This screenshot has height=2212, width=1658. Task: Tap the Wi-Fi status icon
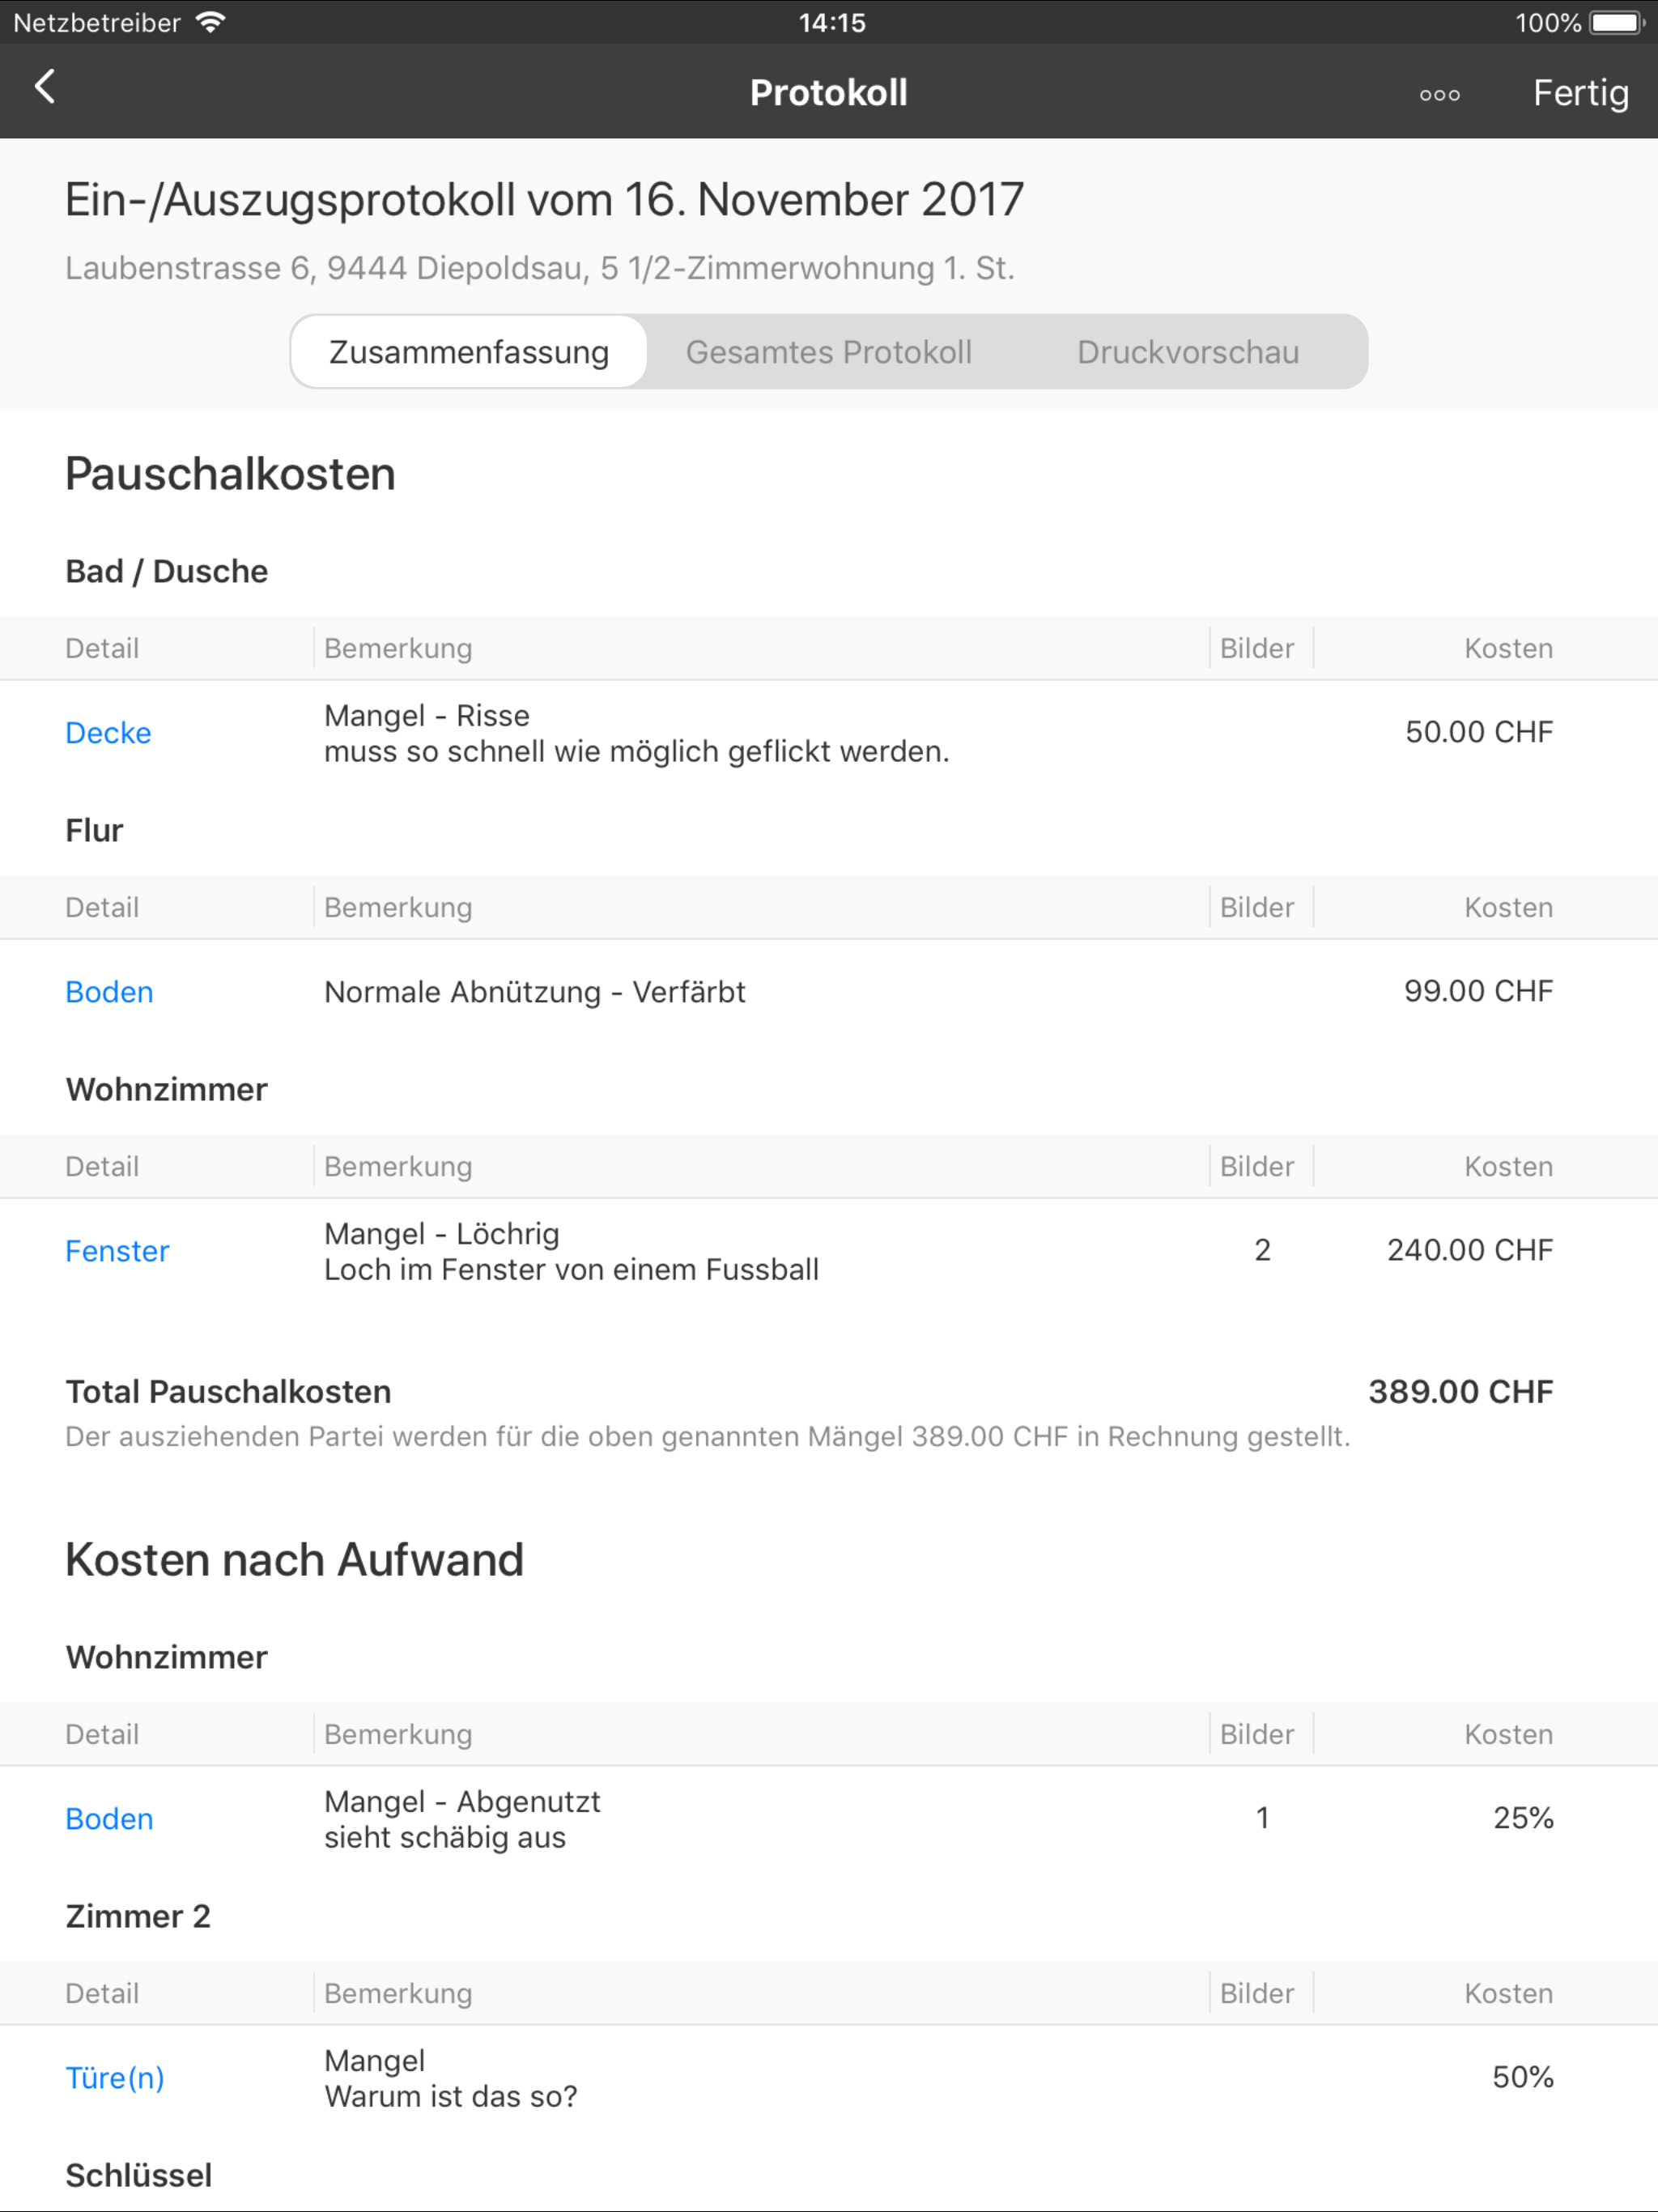211,22
